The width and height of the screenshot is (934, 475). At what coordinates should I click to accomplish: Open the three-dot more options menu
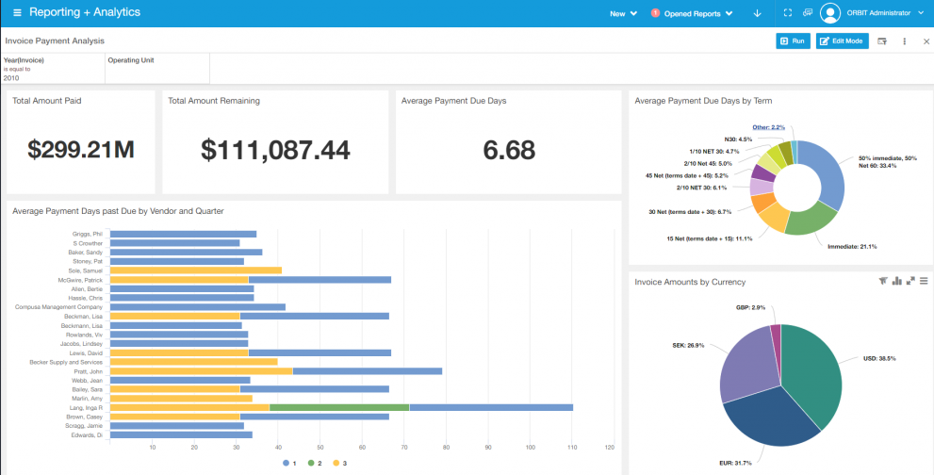coord(905,41)
